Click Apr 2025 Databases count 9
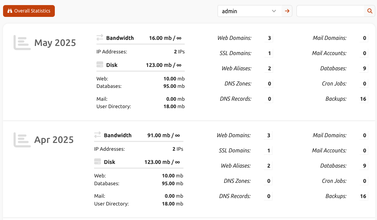The height and width of the screenshot is (220, 377). 364,166
